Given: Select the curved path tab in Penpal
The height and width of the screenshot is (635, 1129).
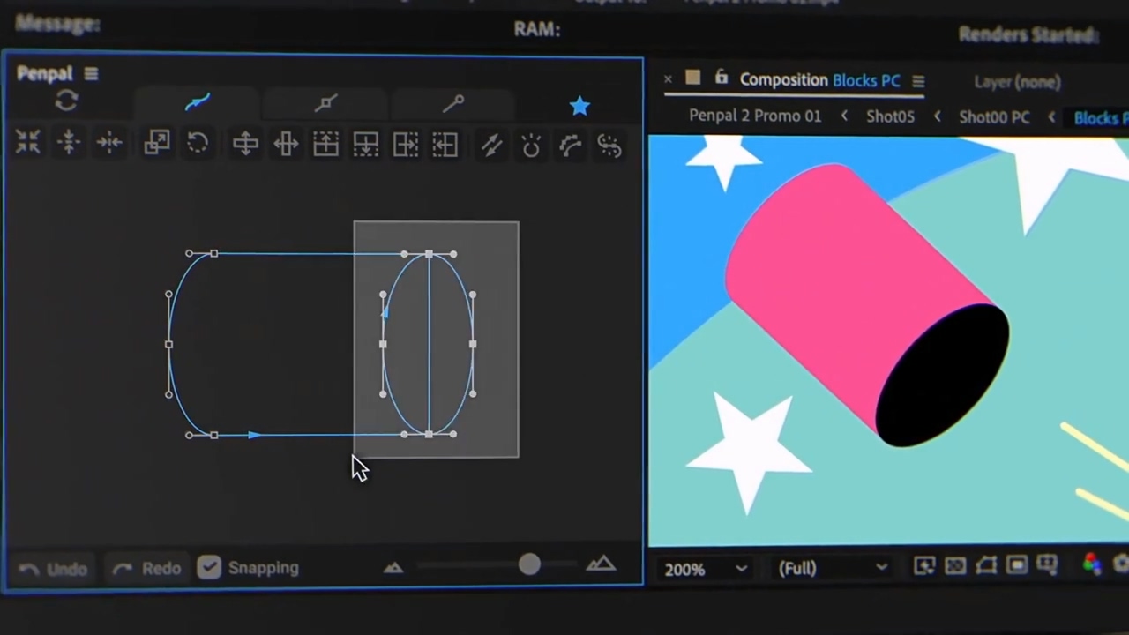Looking at the screenshot, I should [x=197, y=103].
